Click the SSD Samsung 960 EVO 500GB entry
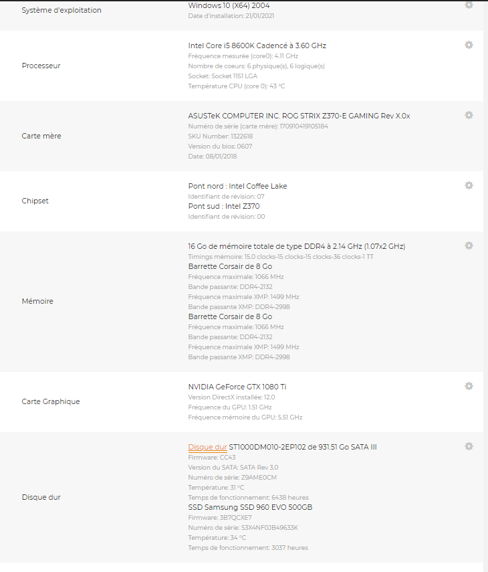 click(250, 507)
